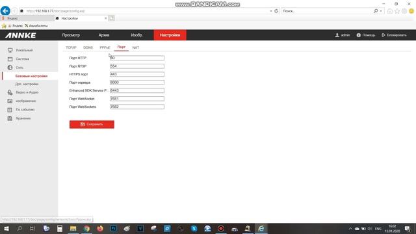Select the Настройки menu
The image size is (416, 234).
click(170, 35)
